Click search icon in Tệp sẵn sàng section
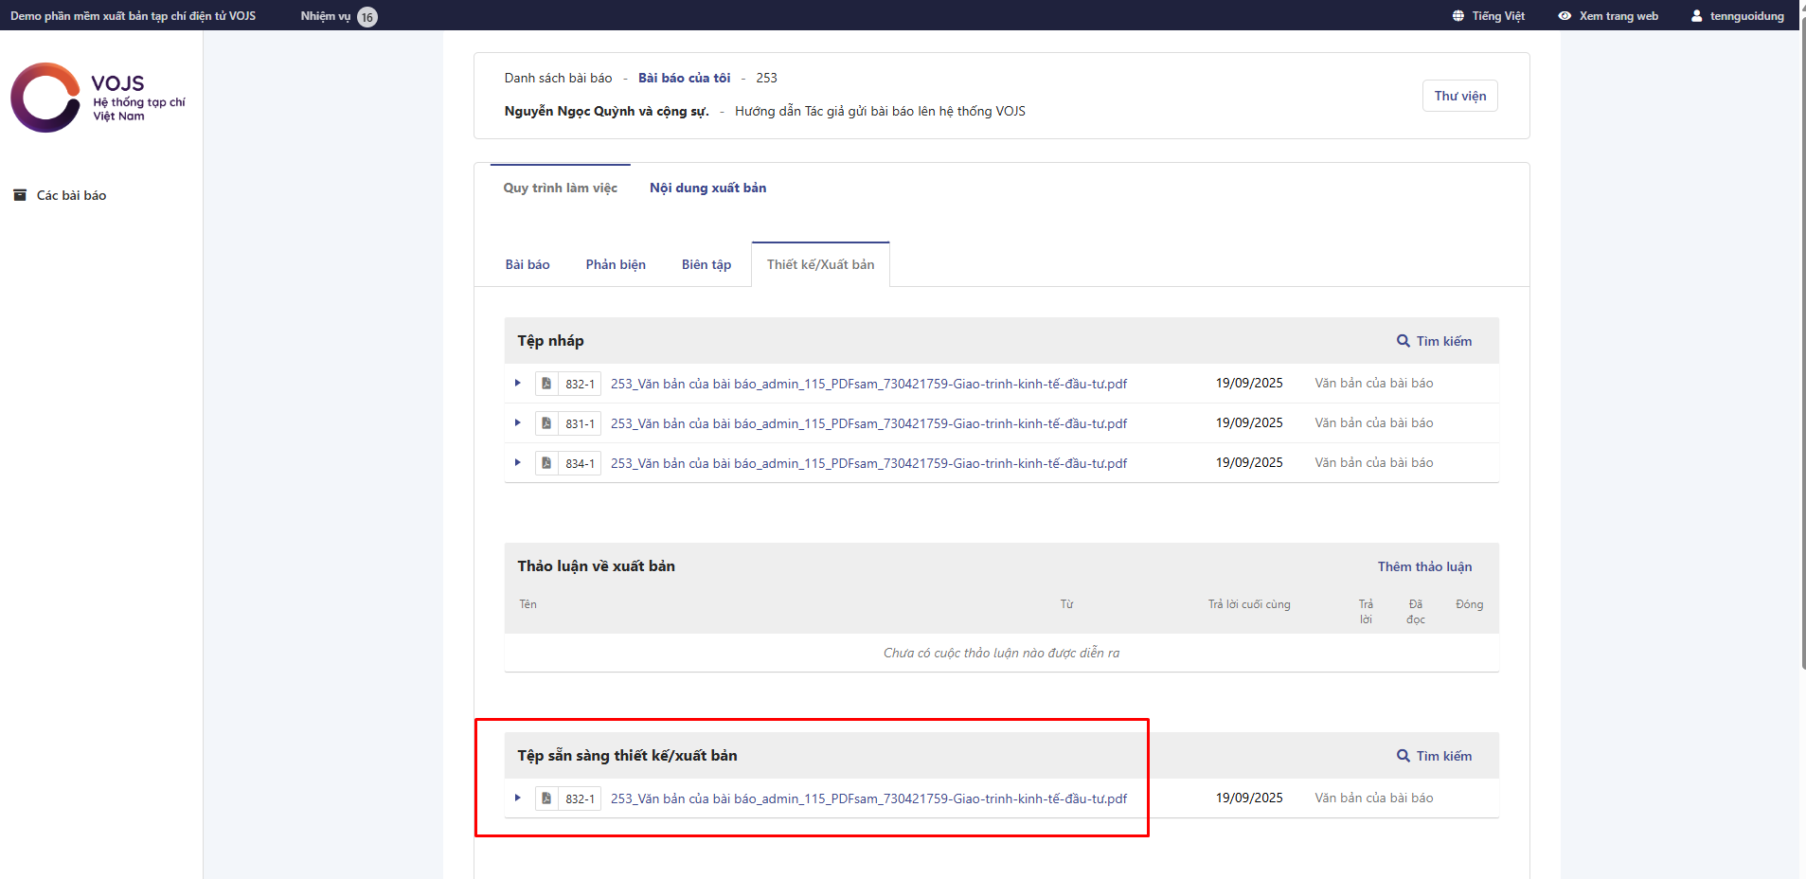This screenshot has height=879, width=1806. pos(1403,756)
